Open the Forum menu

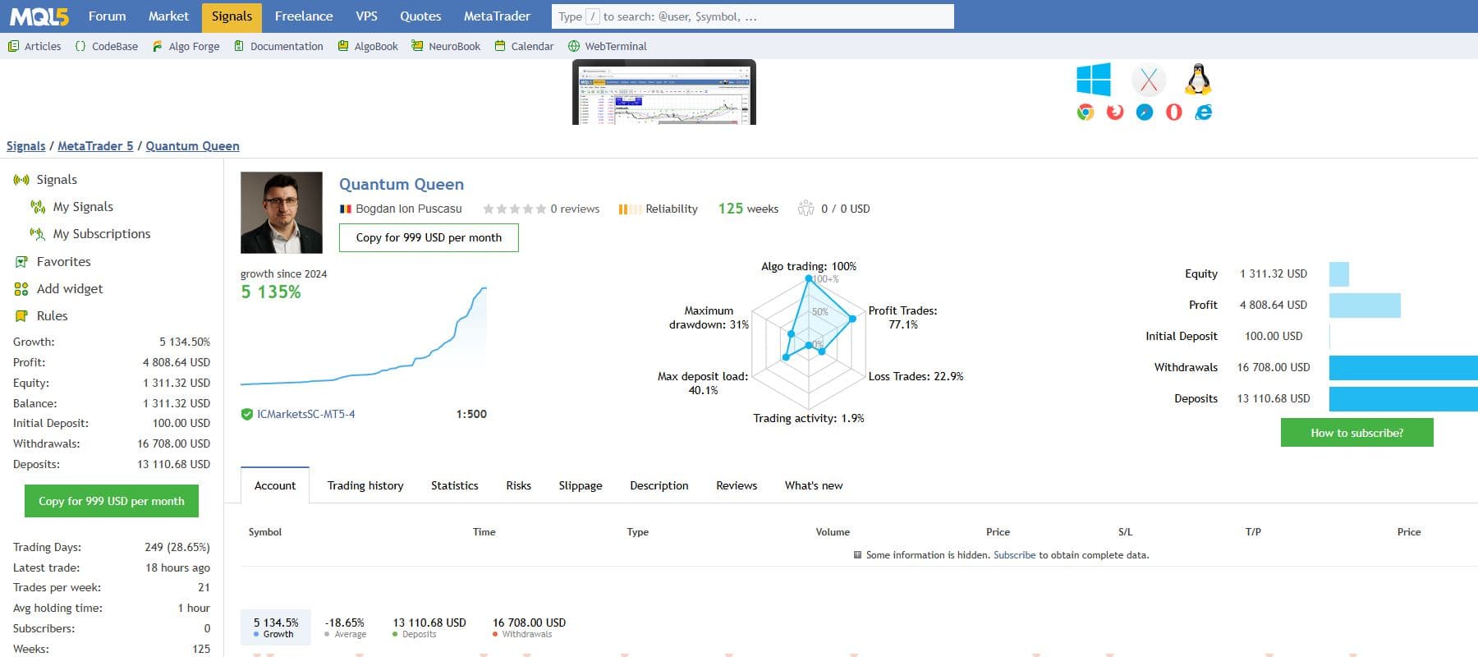(x=108, y=16)
